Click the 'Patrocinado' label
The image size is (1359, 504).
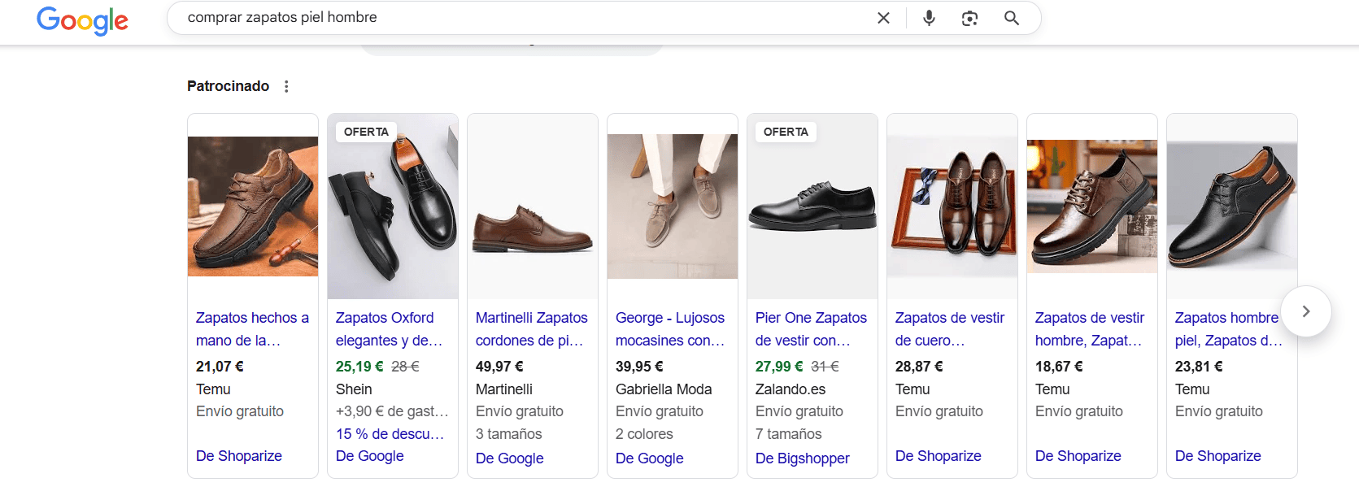[228, 86]
